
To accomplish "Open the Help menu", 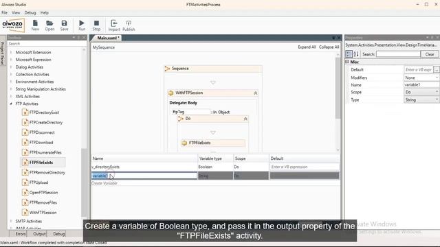I will click(44, 12).
